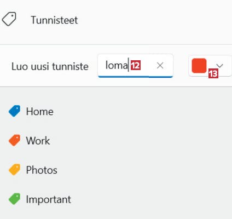The height and width of the screenshot is (219, 232).
Task: Select the green Important tag icon
Action: 15,199
